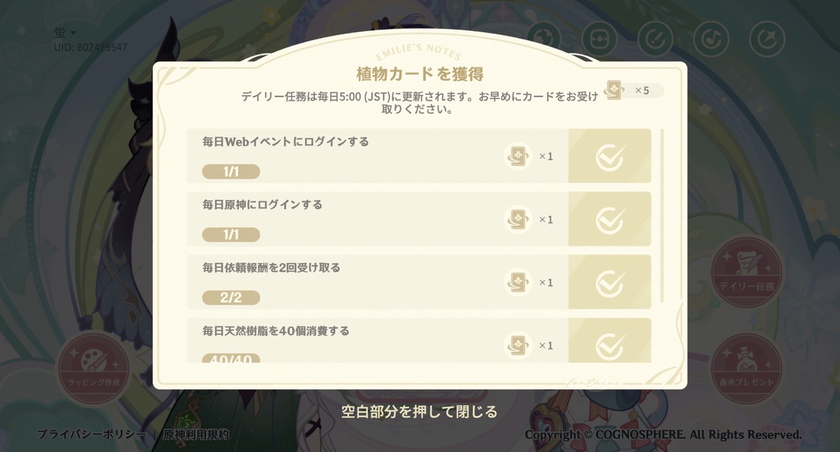840x452 pixels.
Task: Claim the 毎日天然樹脂を40個消費する reward
Action: [610, 345]
